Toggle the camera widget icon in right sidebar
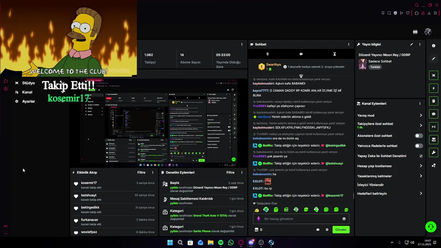This screenshot has width=441, height=248. tap(433, 139)
